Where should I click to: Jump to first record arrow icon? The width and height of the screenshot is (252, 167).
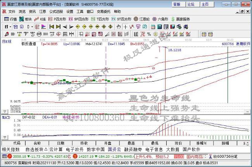pos(52,27)
